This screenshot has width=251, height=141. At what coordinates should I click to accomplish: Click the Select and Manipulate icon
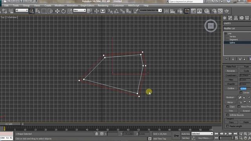[96, 11]
